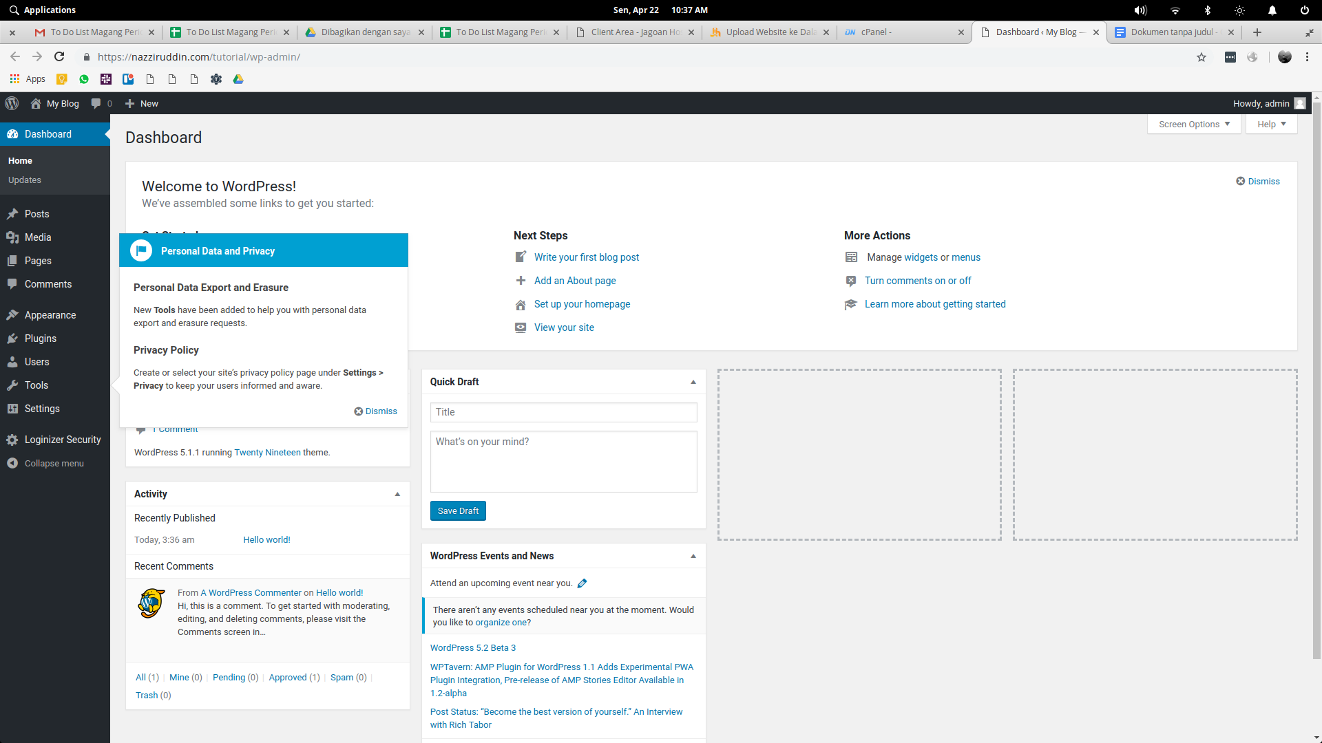Open WordPress 5.2 Beta 3 news link
1322x743 pixels.
pyautogui.click(x=473, y=648)
